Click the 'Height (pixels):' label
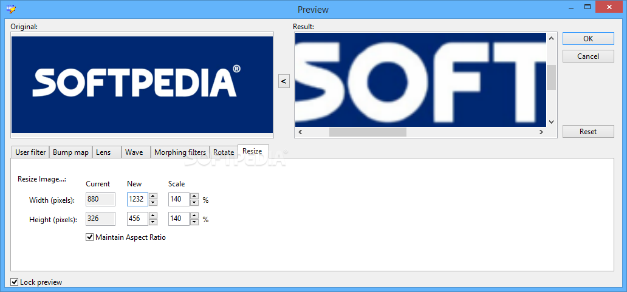The image size is (627, 292). tap(53, 220)
